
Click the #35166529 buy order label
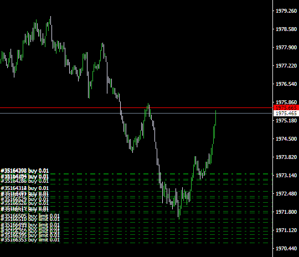coord(24,199)
